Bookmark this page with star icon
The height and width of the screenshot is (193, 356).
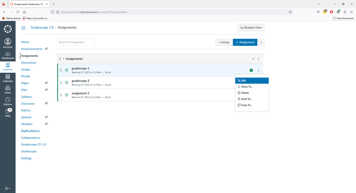pos(290,12)
